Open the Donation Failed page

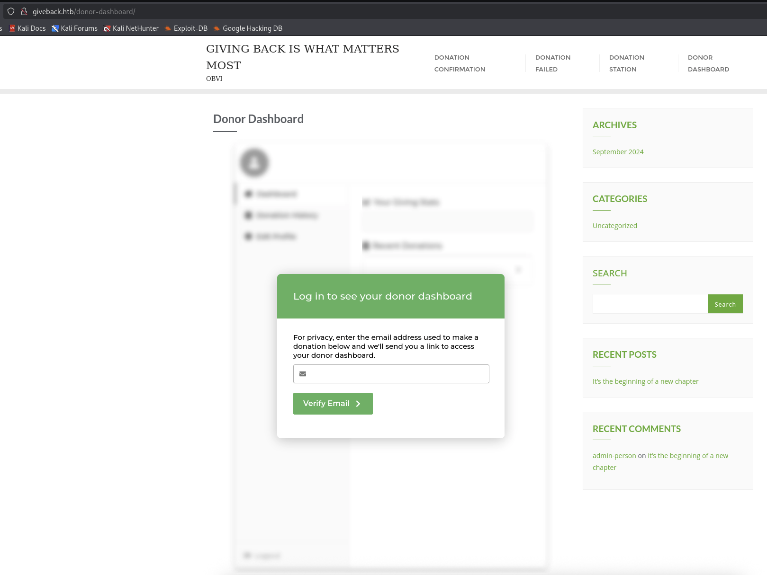tap(553, 63)
